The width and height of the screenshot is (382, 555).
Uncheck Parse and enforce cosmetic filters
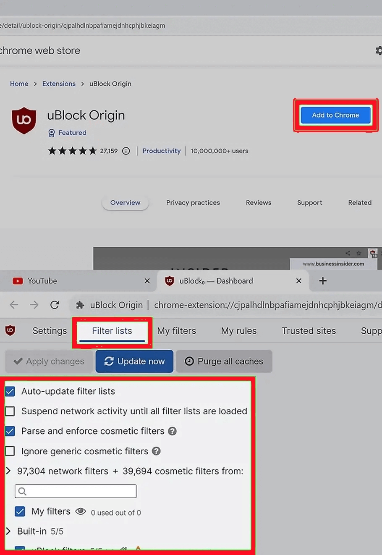tap(10, 431)
